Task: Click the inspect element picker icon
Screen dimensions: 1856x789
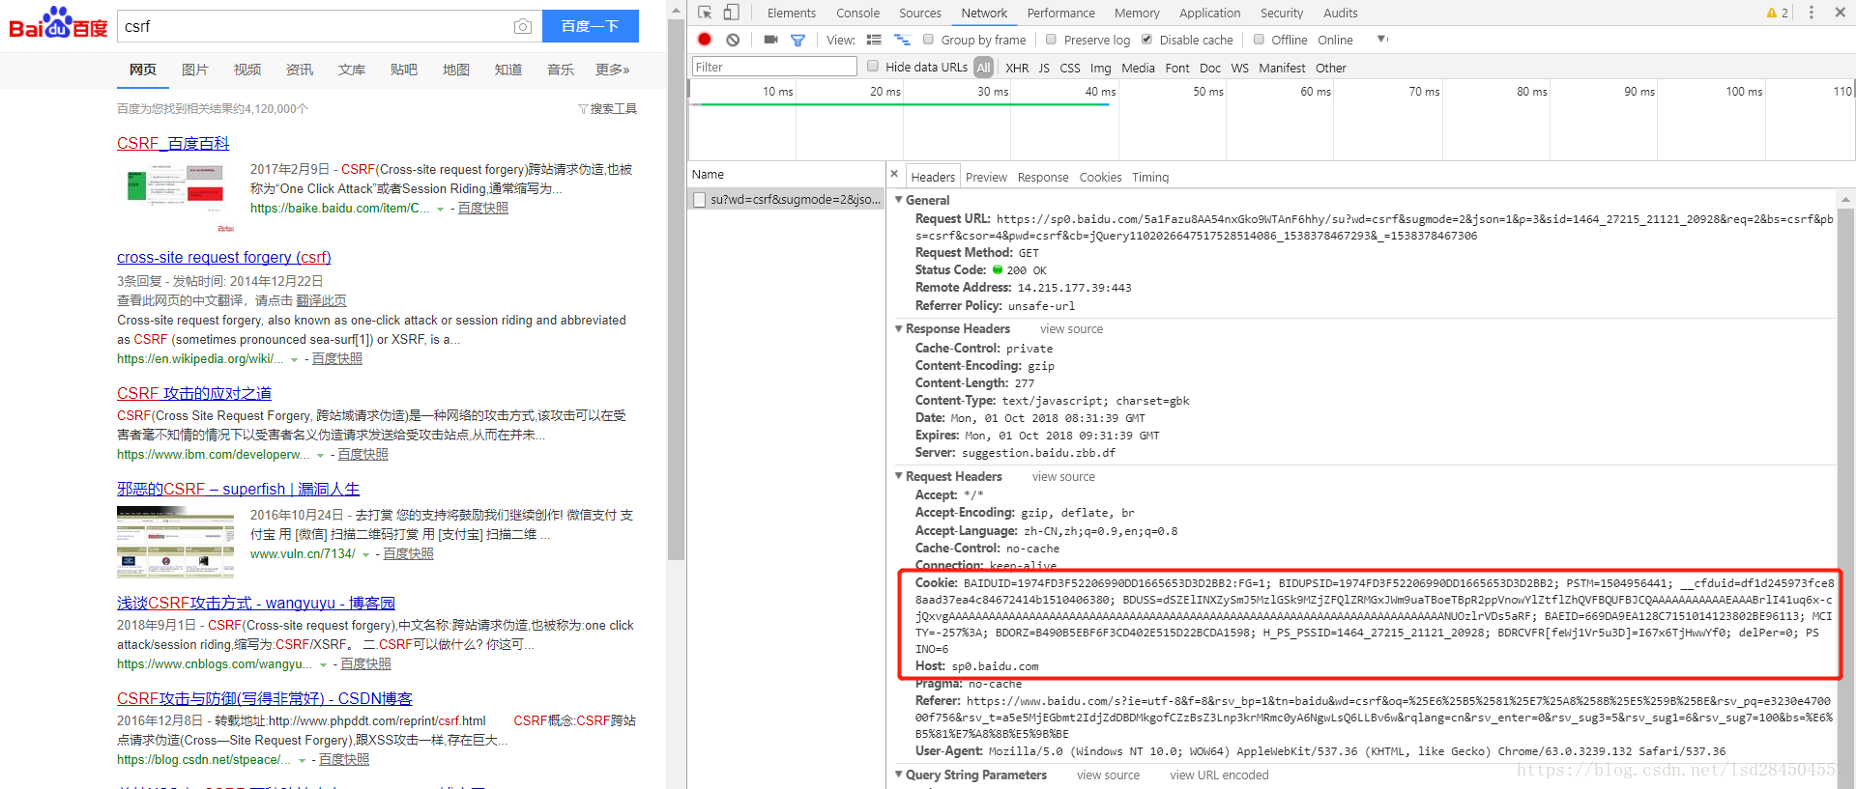Action: click(705, 13)
